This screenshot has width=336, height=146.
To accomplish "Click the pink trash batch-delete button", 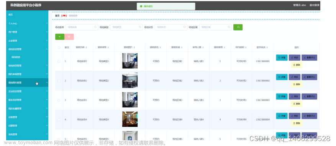I will click(69, 37).
